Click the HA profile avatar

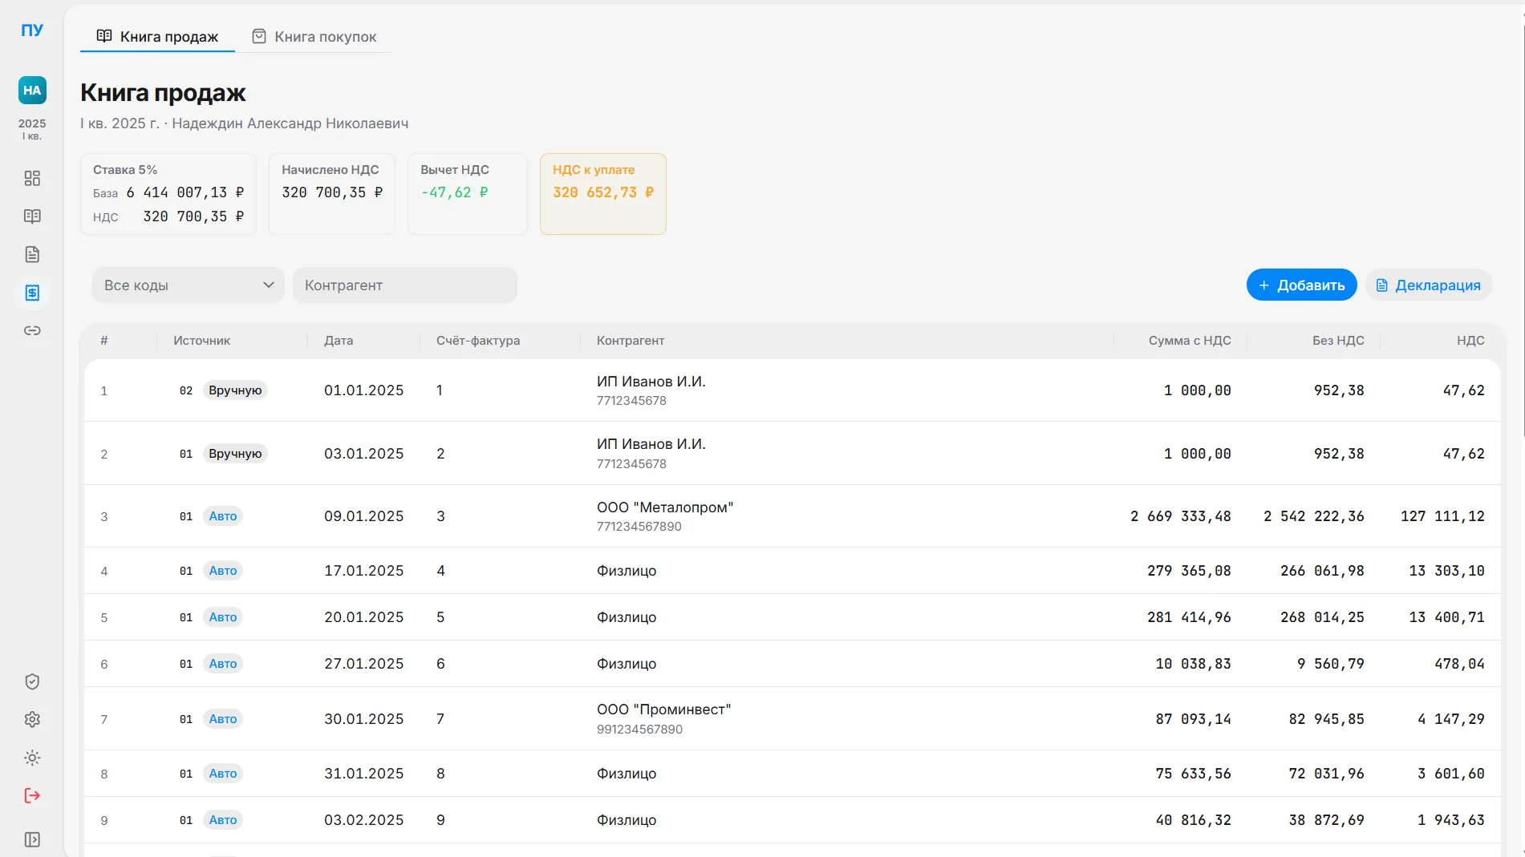click(32, 91)
